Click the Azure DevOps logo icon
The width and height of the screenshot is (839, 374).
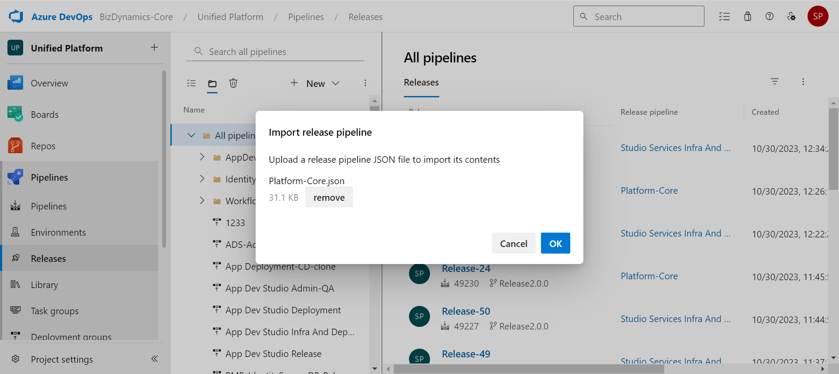16,17
